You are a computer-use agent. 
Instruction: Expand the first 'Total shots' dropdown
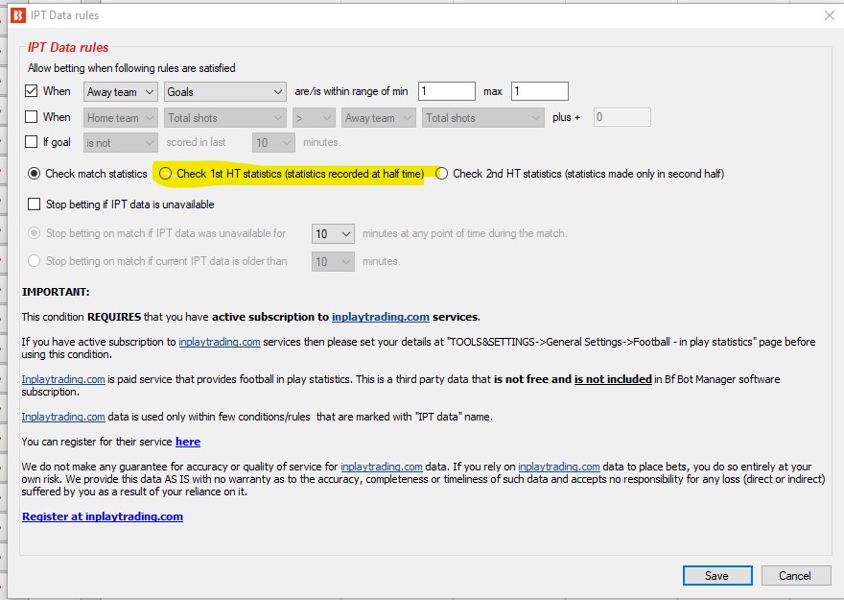pos(224,117)
